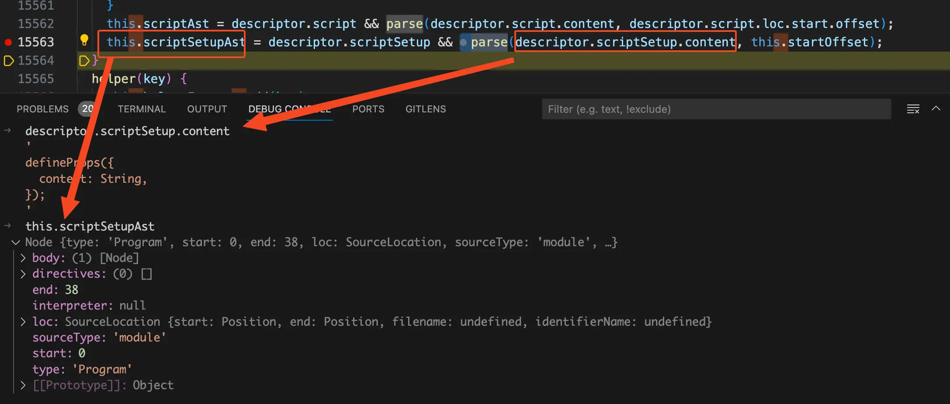Expand the directives array entry
This screenshot has height=404, width=950.
[23, 274]
